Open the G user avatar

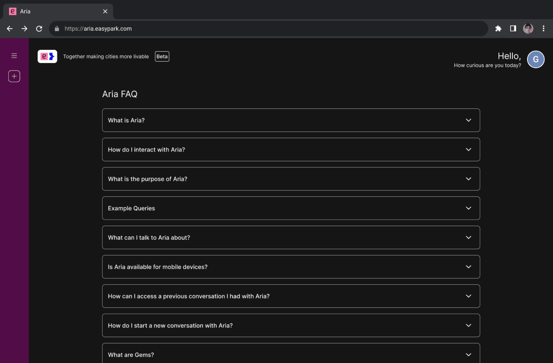tap(536, 59)
